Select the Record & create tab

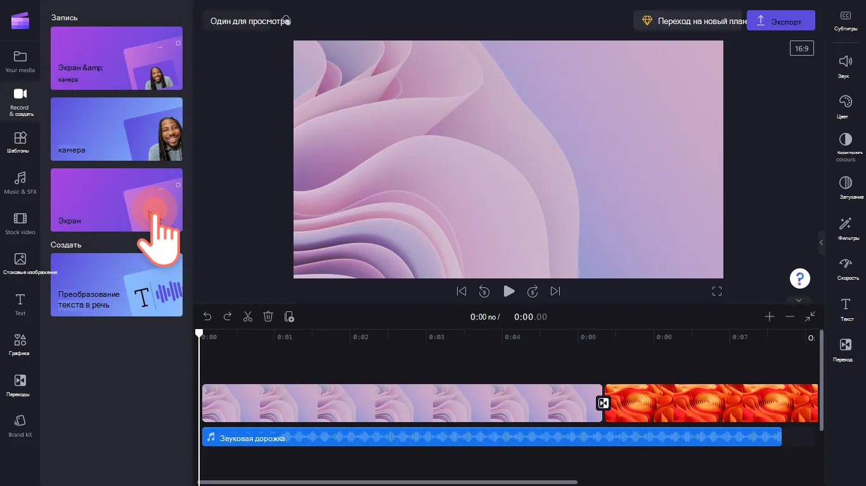click(20, 102)
